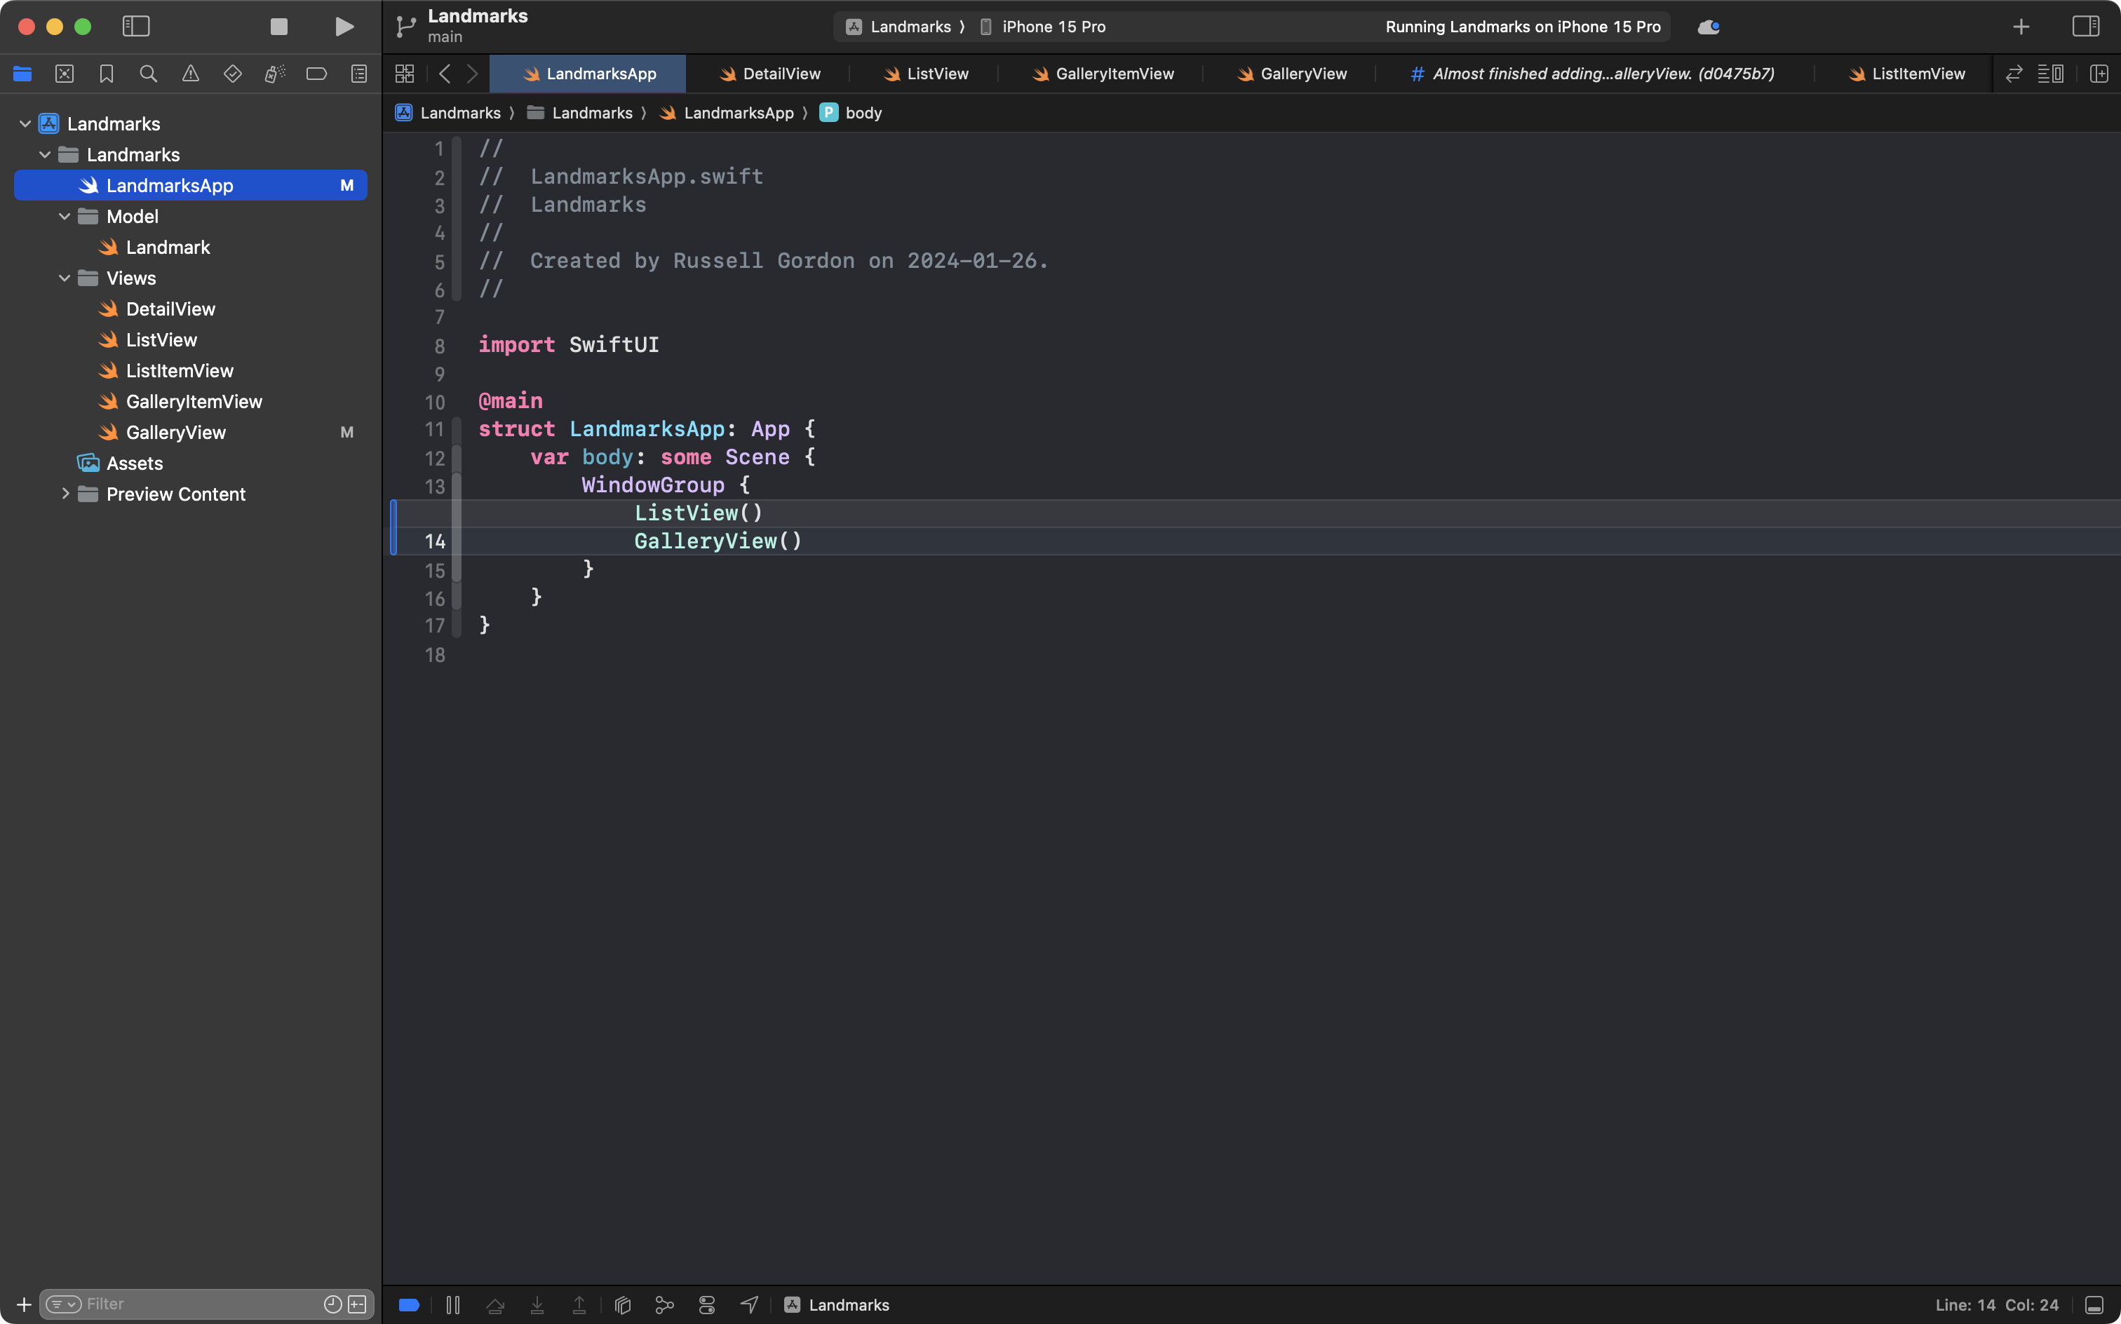Viewport: 2121px width, 1324px height.
Task: Open the Report navigator
Action: 358,74
